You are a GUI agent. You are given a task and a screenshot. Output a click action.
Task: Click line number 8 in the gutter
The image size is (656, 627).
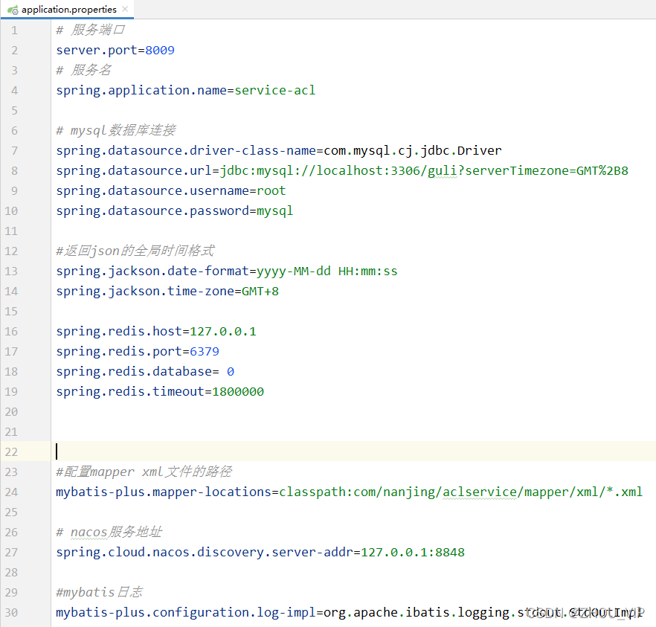click(x=14, y=170)
